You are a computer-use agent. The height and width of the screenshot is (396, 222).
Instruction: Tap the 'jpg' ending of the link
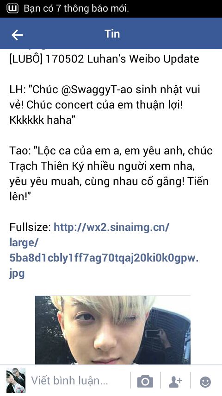click(17, 274)
